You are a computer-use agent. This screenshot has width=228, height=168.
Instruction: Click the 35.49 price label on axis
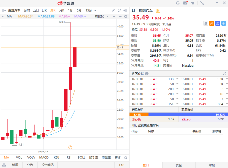click(122, 47)
